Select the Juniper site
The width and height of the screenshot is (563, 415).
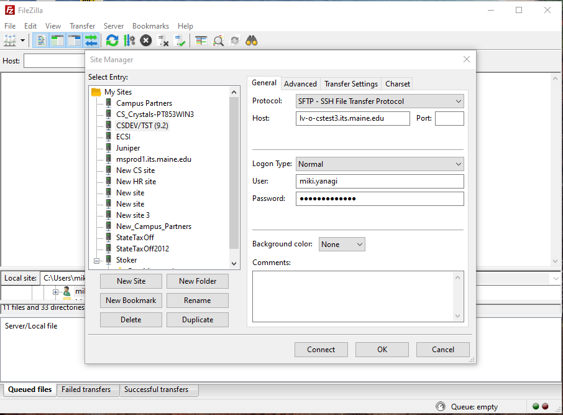[x=128, y=148]
